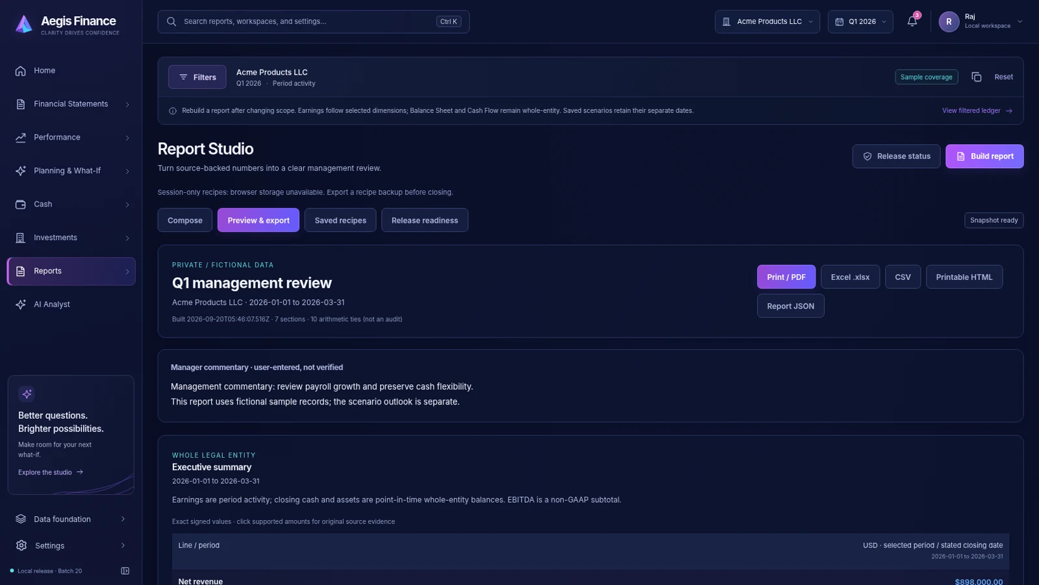Open the Release readiness tab
Viewport: 1039px width, 585px height.
click(x=425, y=220)
